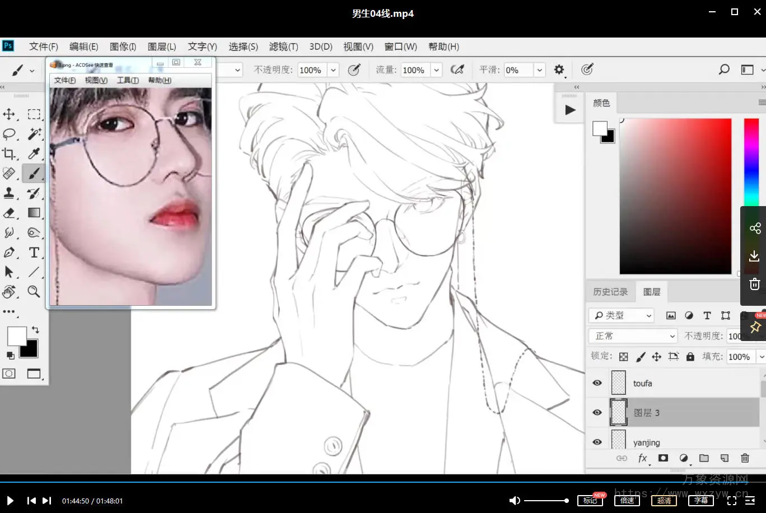Select the Horizontal Type tool
Screen dimensions: 766x513
pos(34,253)
